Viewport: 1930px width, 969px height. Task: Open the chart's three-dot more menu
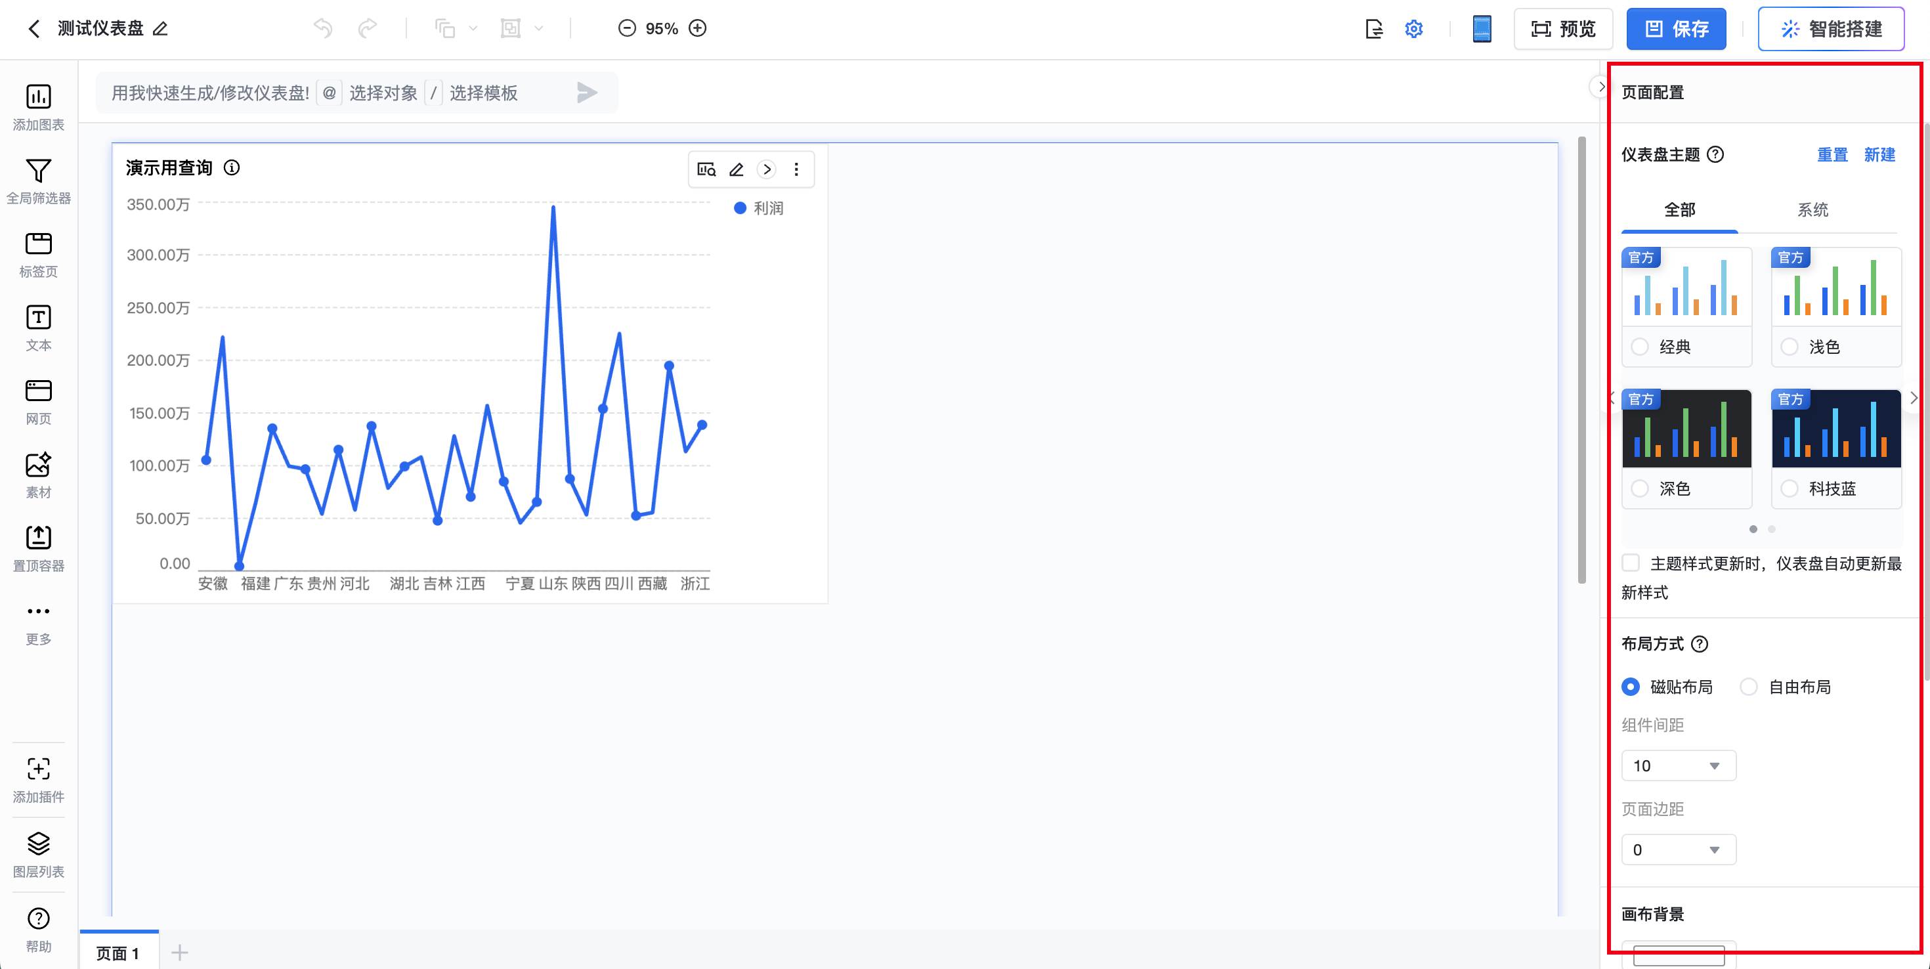point(796,169)
